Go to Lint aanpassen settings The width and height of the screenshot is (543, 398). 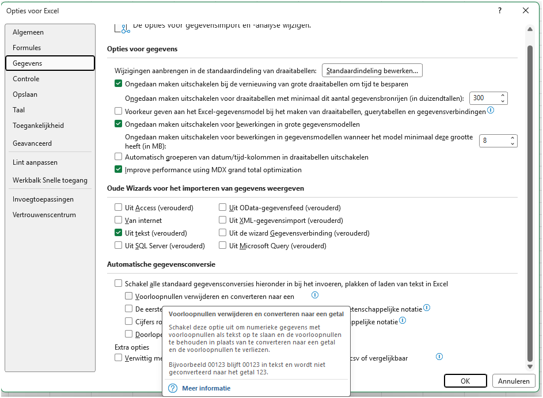point(50,162)
